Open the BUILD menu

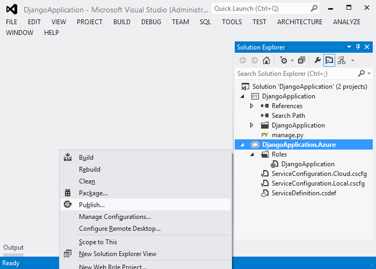(122, 22)
